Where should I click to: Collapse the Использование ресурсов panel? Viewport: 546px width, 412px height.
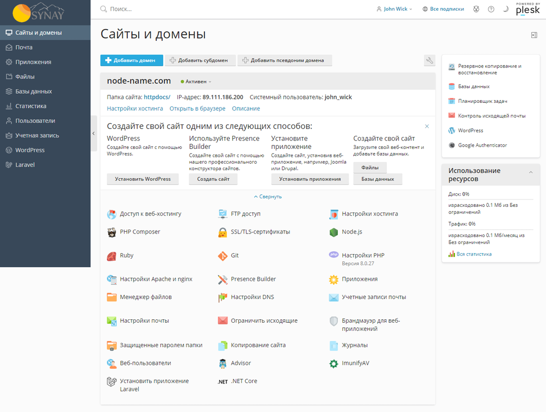[531, 172]
